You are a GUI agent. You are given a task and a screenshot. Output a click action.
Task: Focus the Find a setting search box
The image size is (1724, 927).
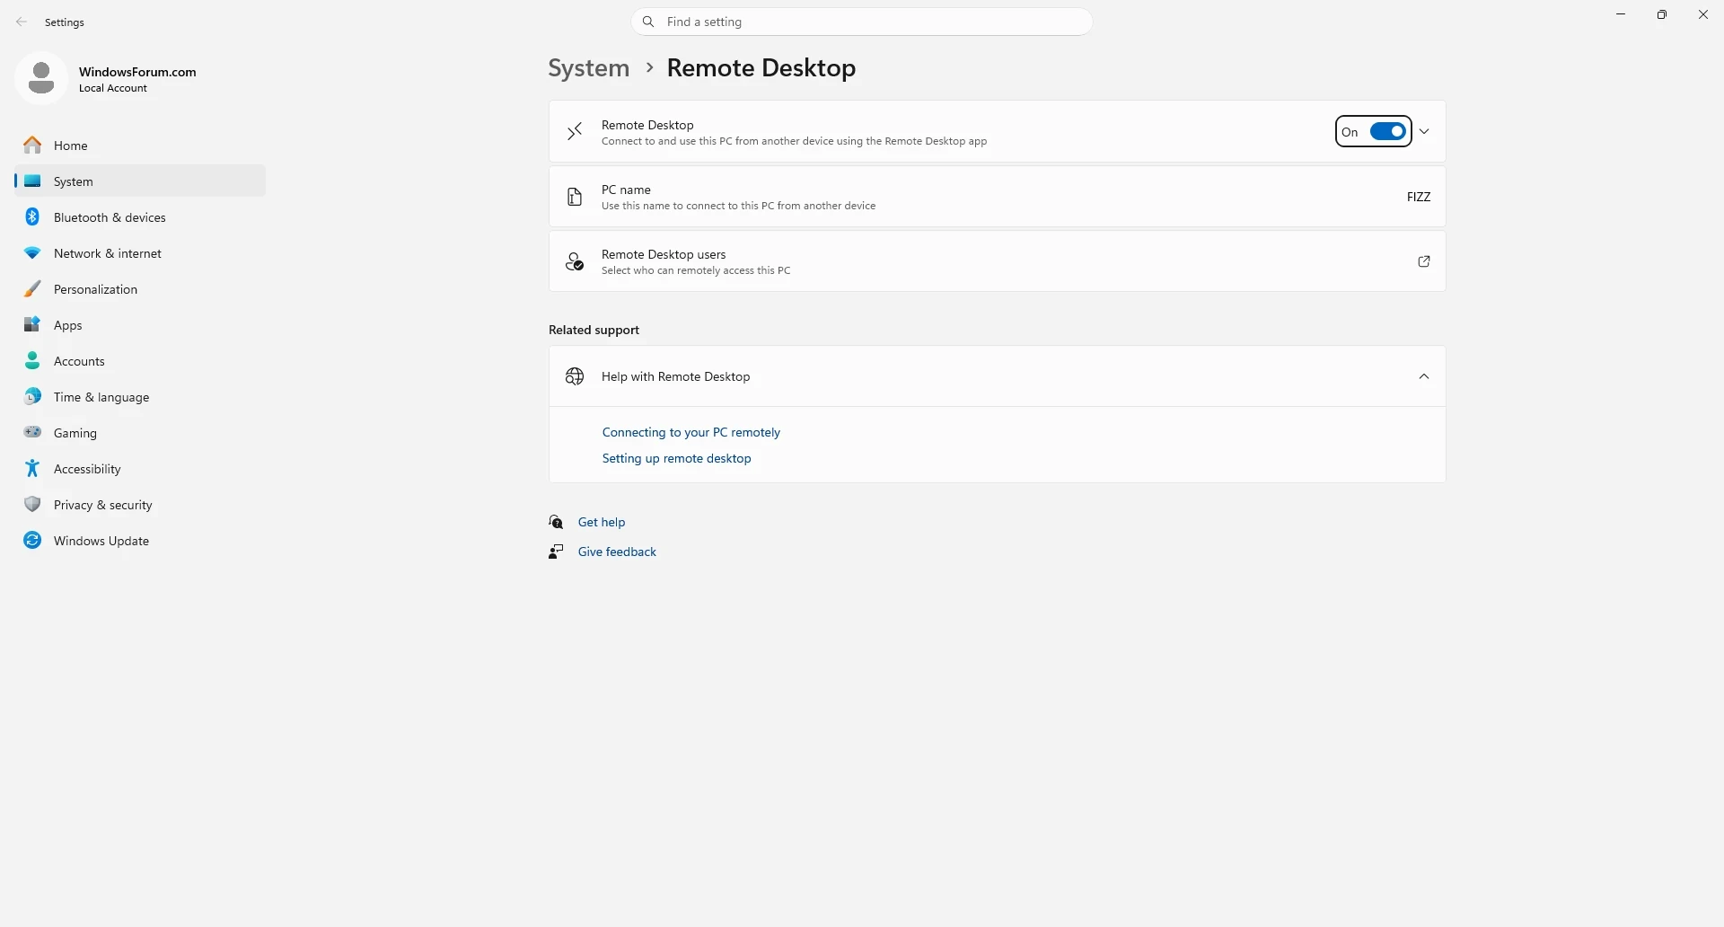[x=862, y=22]
